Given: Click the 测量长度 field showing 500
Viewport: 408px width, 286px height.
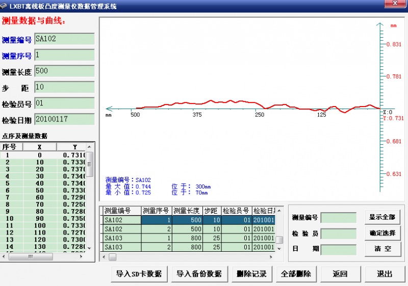Looking at the screenshot, I should (65, 71).
